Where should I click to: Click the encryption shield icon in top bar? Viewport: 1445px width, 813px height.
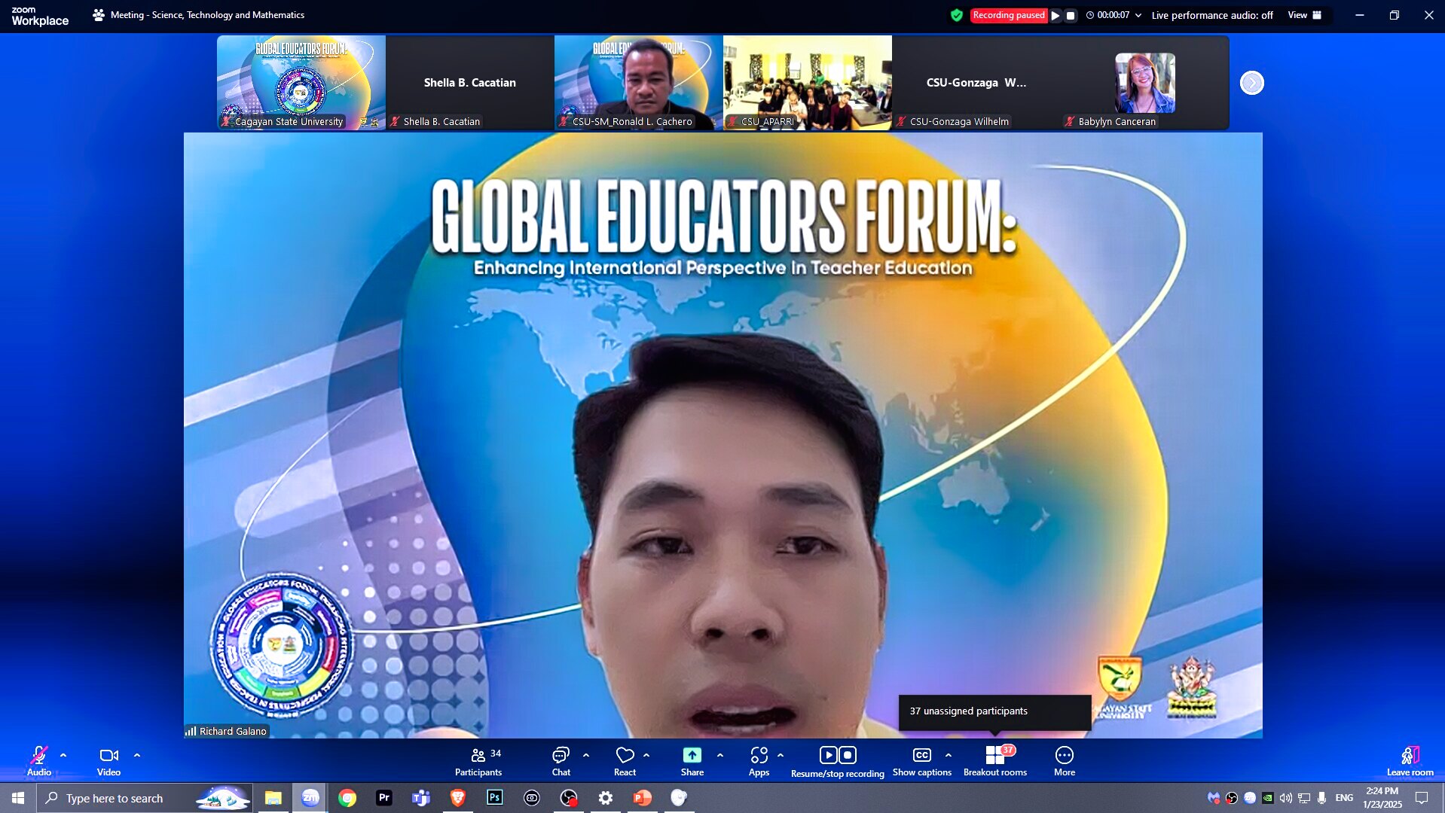[957, 15]
